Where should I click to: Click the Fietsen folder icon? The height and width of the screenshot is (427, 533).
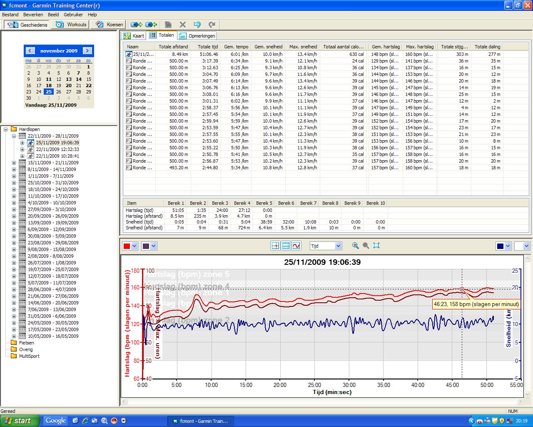click(x=13, y=343)
